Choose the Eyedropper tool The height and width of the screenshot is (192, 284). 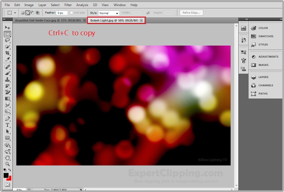click(7, 60)
